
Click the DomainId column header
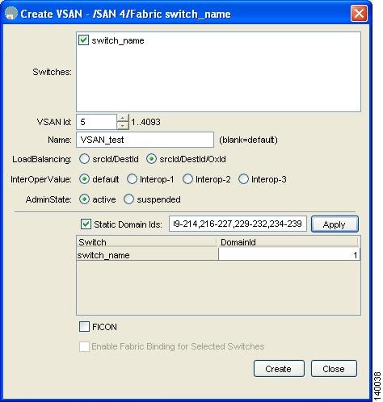click(289, 242)
